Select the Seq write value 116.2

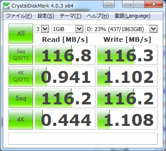(127, 98)
